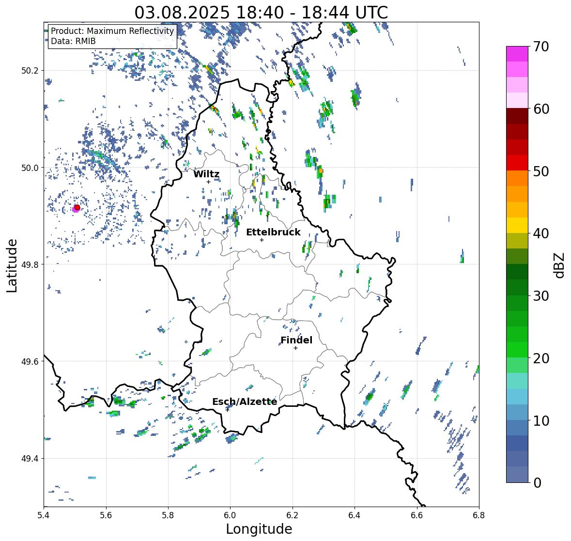Click the yellow 40 dBZ colorbar segment
The width and height of the screenshot is (571, 541).
pyautogui.click(x=517, y=225)
